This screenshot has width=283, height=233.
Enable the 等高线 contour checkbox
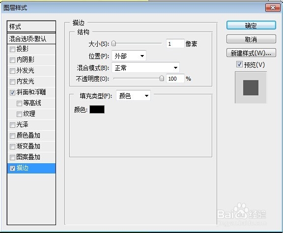click(x=19, y=104)
